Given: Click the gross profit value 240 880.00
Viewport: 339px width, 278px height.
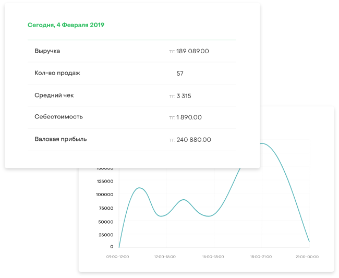Looking at the screenshot, I should tap(193, 140).
